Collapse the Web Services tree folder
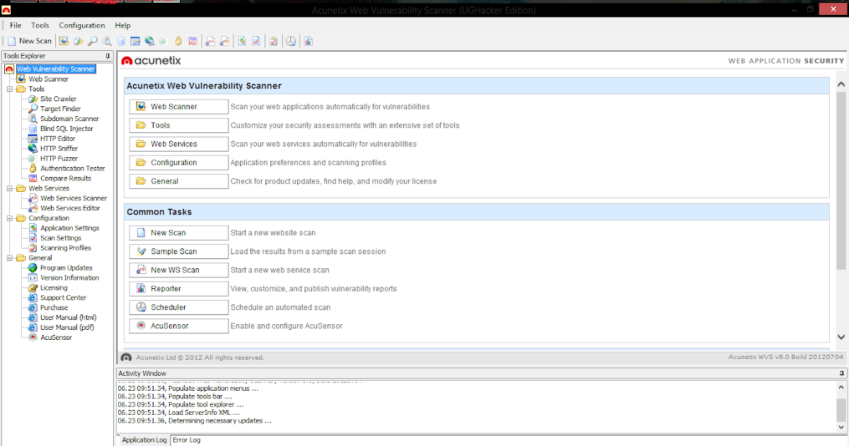The height and width of the screenshot is (446, 849). point(9,188)
